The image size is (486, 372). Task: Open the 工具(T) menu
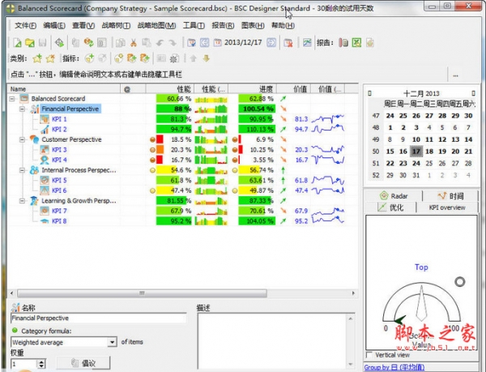pyautogui.click(x=194, y=25)
